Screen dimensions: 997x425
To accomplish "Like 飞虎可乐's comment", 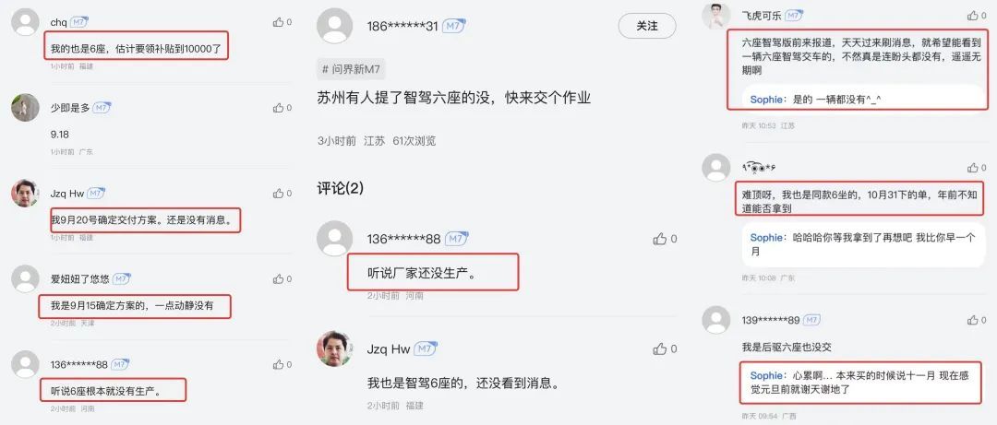I will point(977,16).
